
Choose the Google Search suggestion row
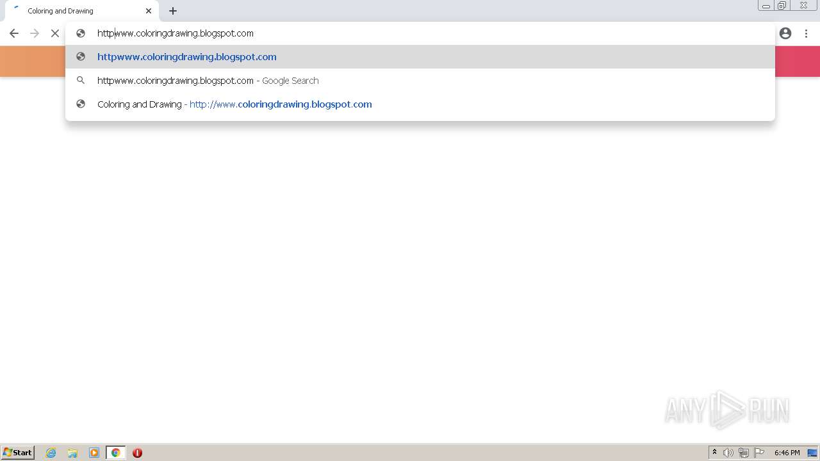click(x=420, y=81)
